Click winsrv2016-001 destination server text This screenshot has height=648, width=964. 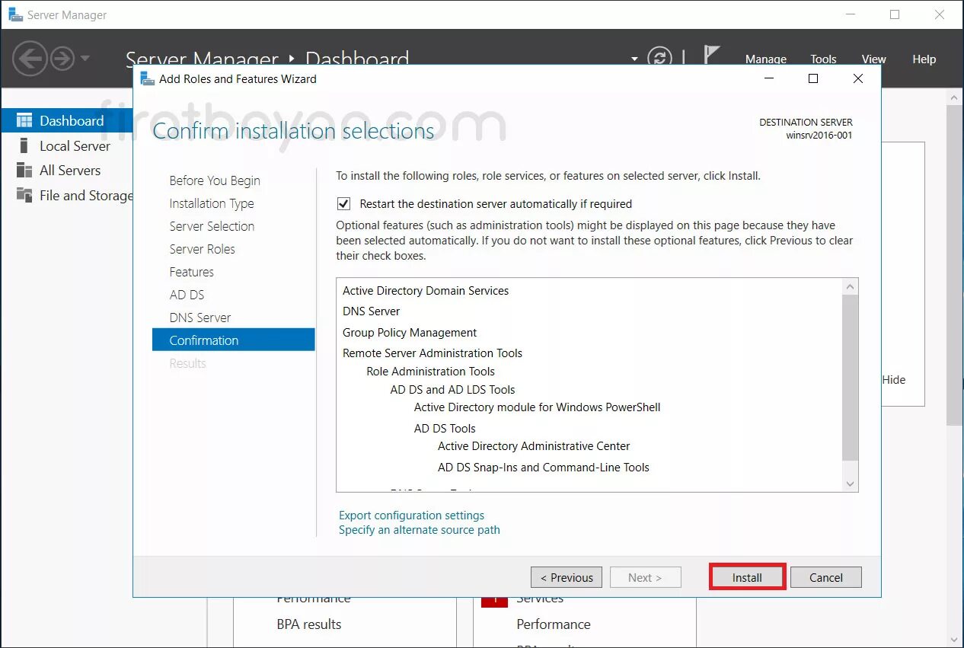pyautogui.click(x=819, y=136)
